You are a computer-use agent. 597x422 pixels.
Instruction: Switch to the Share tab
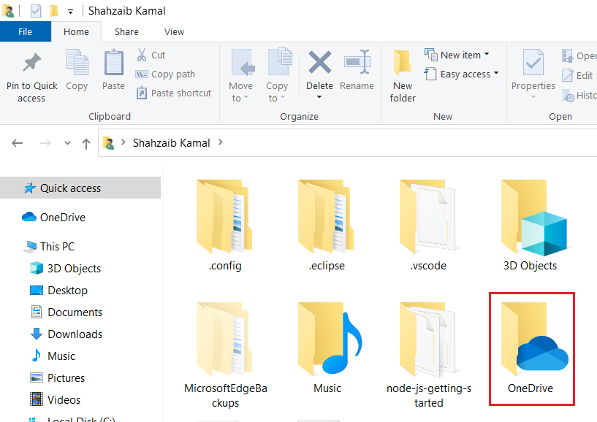[x=126, y=31]
